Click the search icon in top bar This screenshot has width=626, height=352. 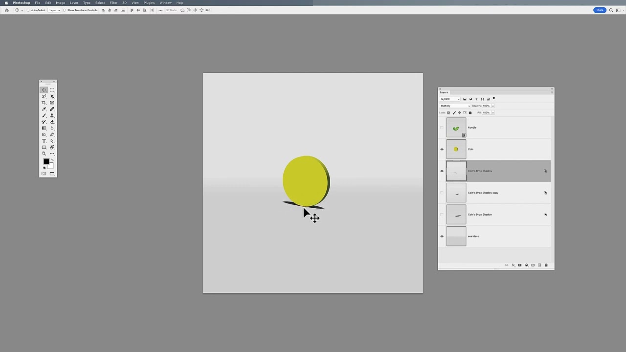pyautogui.click(x=611, y=10)
